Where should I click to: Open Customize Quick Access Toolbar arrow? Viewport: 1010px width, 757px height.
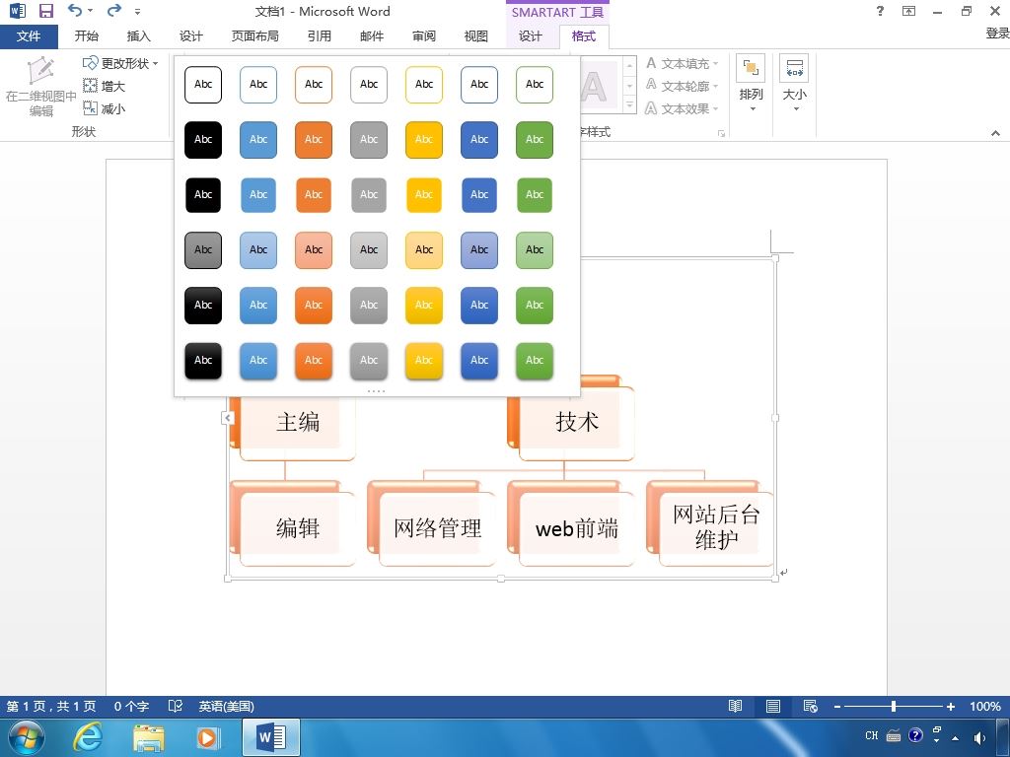click(x=137, y=12)
